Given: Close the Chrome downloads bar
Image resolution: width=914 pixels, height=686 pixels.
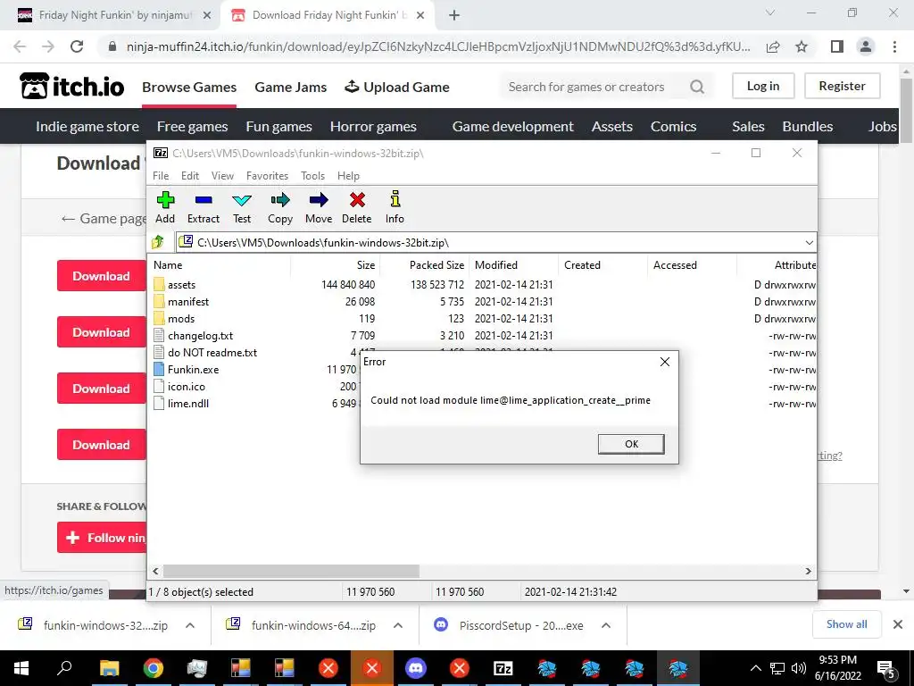Looking at the screenshot, I should click(x=898, y=624).
